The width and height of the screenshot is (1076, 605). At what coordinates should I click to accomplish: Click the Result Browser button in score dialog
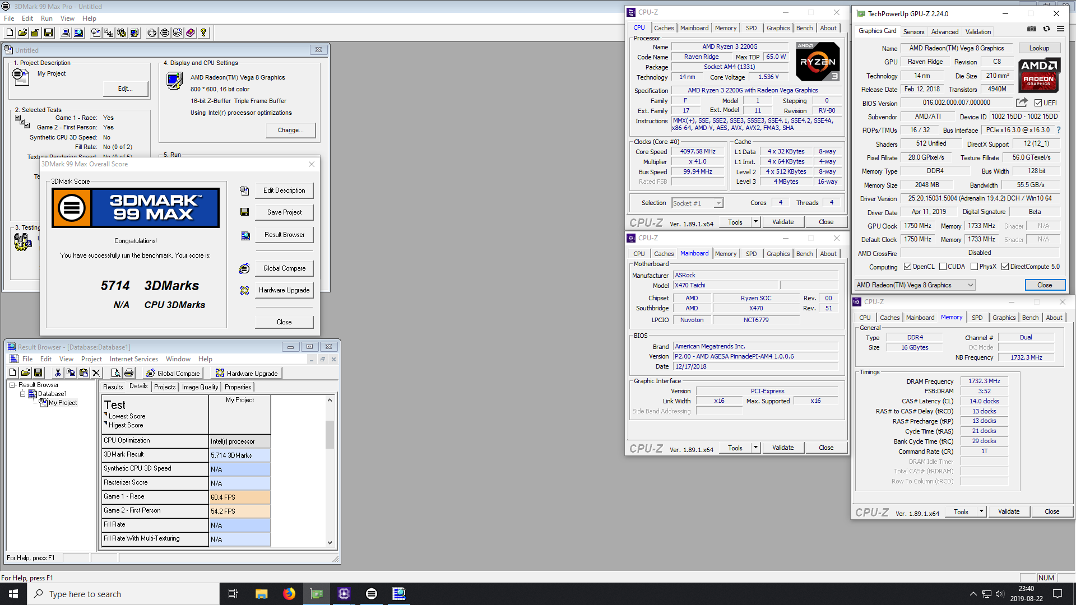(284, 235)
